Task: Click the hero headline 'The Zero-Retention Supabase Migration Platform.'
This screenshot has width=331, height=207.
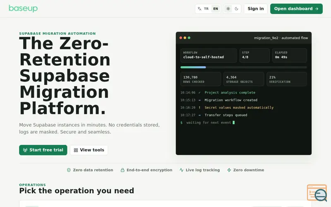Action: 65,76
